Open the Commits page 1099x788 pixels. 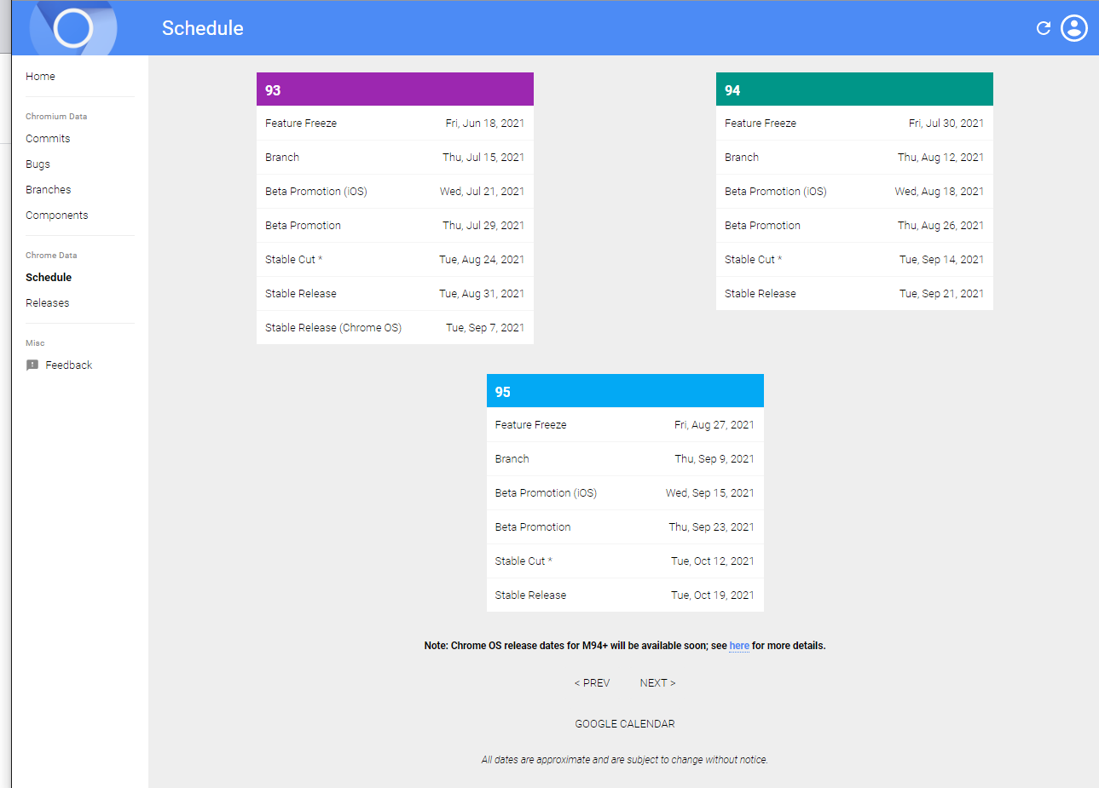click(x=48, y=139)
